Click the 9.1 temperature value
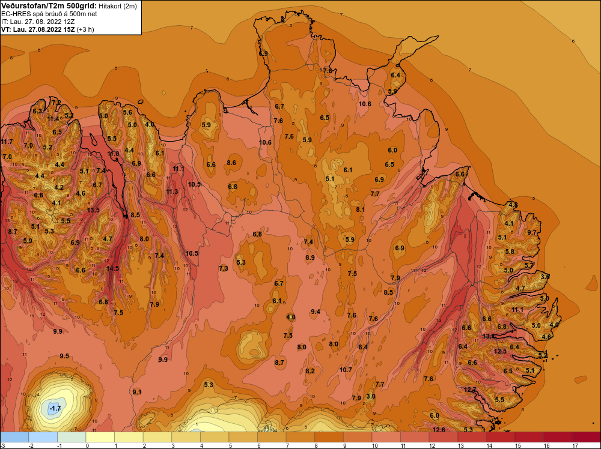Viewport: 601px width, 449px height. [137, 392]
